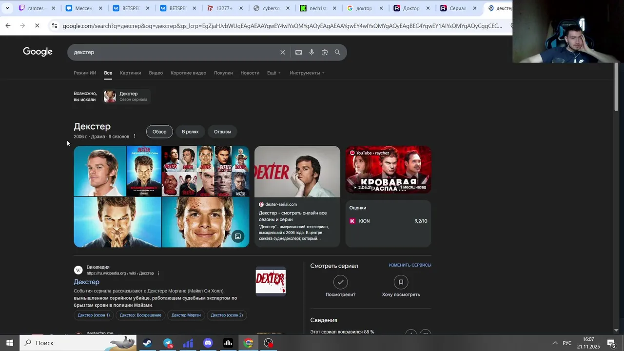This screenshot has height=351, width=624.
Task: Open three-dot options for the Wikipedia result
Action: coord(158,273)
